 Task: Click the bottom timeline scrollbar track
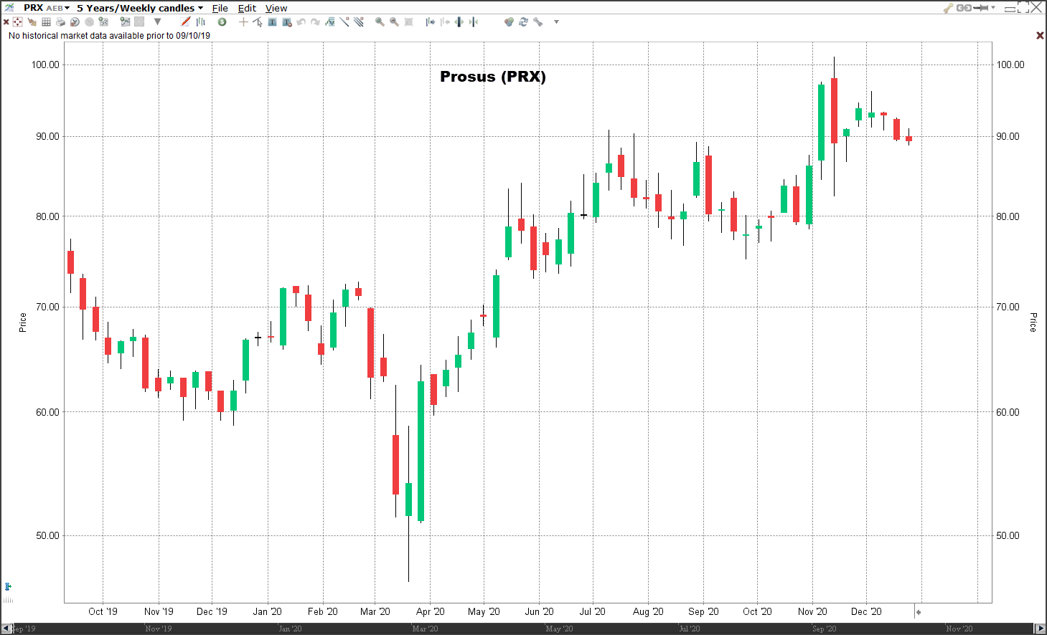(x=523, y=629)
